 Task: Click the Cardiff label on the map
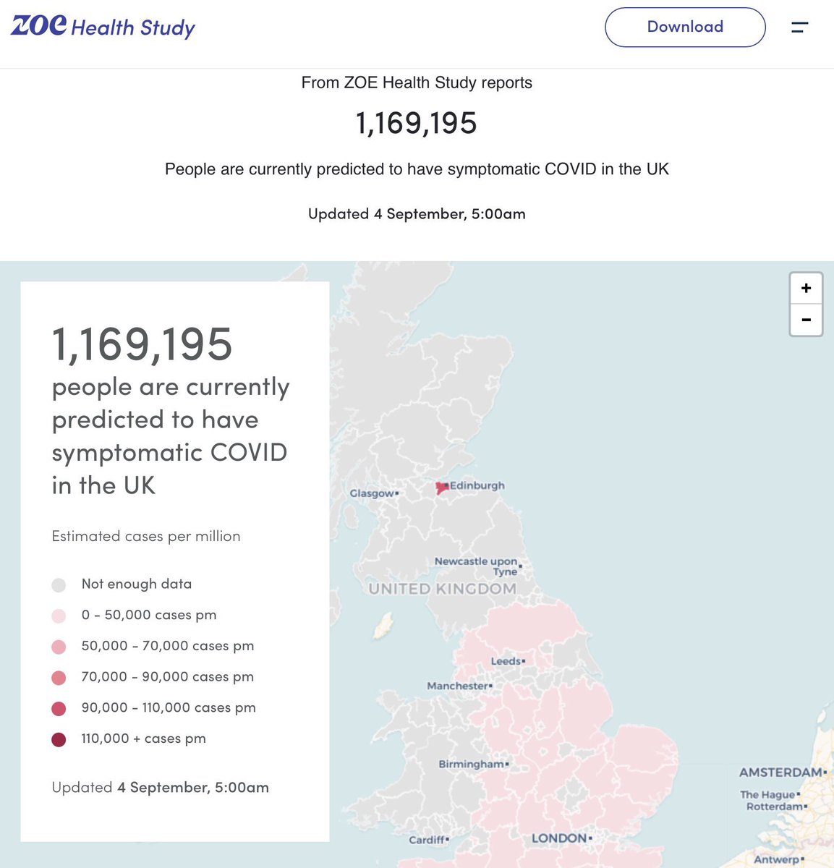coord(427,840)
